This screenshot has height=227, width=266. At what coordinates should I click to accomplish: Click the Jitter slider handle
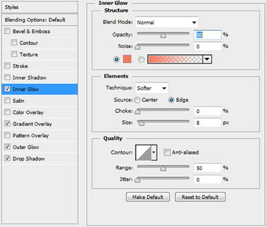137,180
